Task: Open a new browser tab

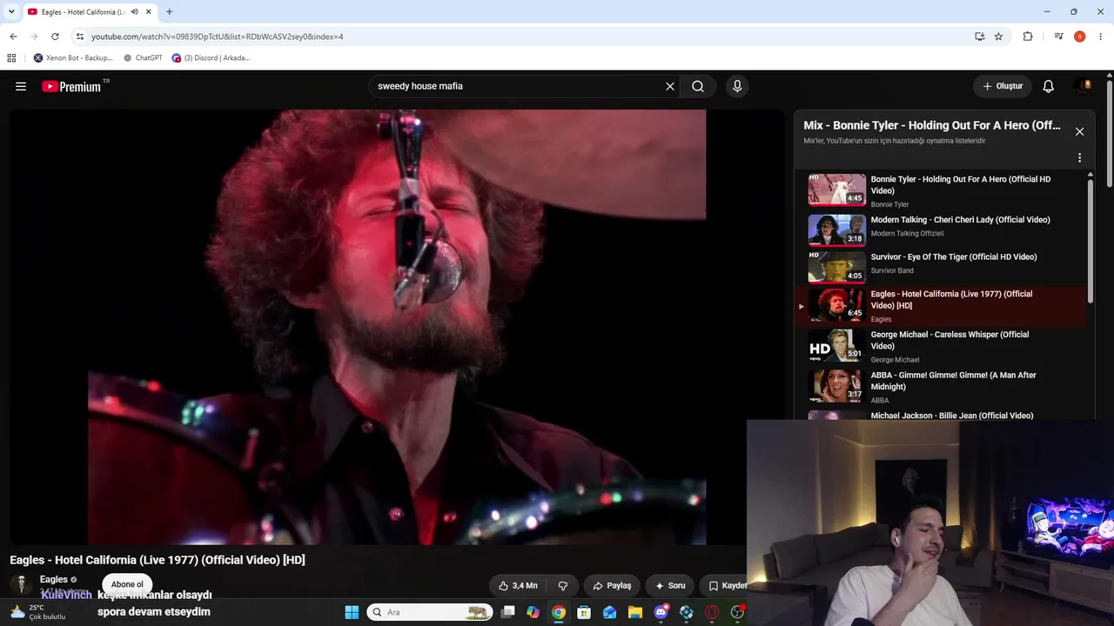Action: [169, 12]
